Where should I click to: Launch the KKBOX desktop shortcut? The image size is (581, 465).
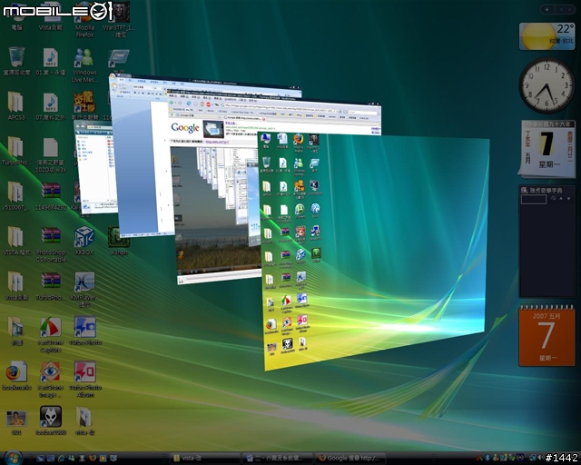[x=84, y=241]
